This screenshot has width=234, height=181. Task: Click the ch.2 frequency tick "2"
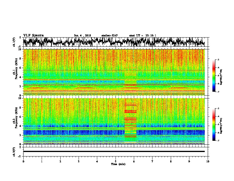tap(21, 135)
